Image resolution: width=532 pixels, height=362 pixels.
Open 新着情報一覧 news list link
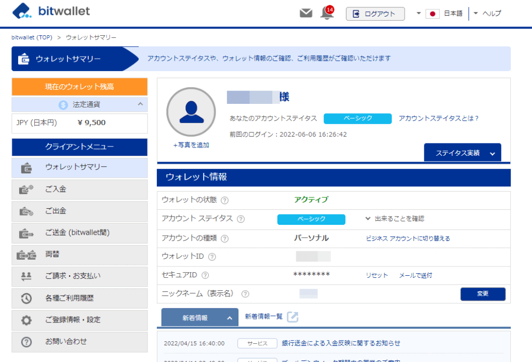coord(263,317)
